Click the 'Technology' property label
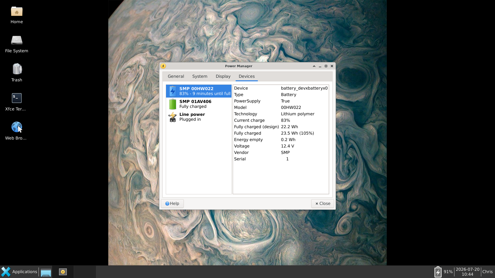The height and width of the screenshot is (278, 495). [x=245, y=114]
